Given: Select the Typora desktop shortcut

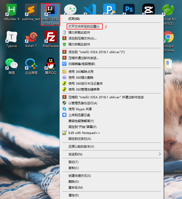Looking at the screenshot, I should [12, 39].
